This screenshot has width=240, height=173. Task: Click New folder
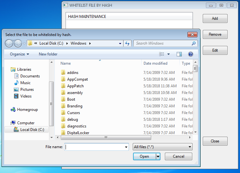coord(48,54)
